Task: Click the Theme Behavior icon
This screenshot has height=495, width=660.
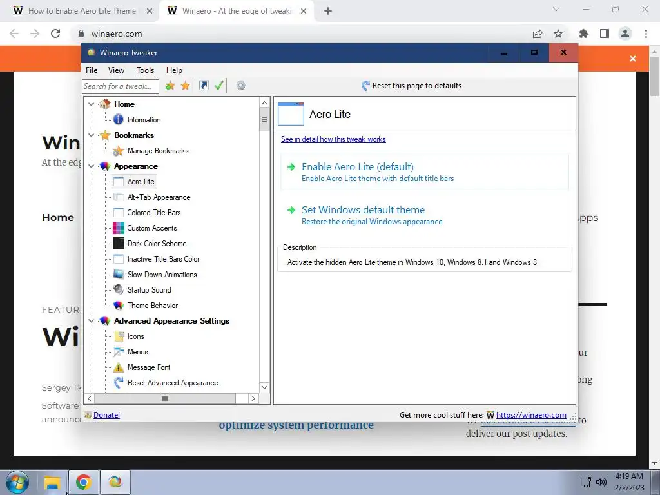Action: [x=119, y=305]
